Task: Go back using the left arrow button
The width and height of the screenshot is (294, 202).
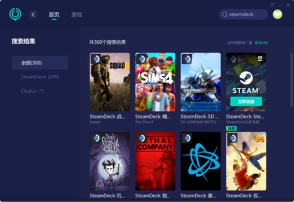Action: point(33,15)
